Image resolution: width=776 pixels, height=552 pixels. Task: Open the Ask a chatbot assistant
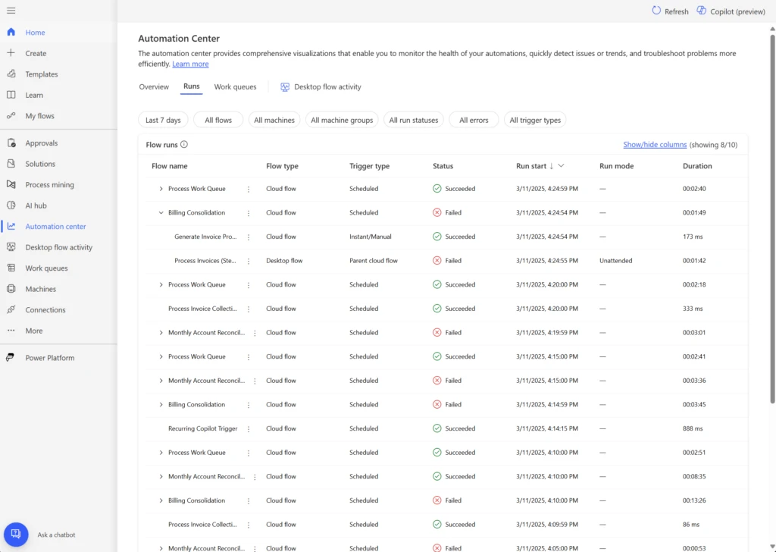[16, 534]
